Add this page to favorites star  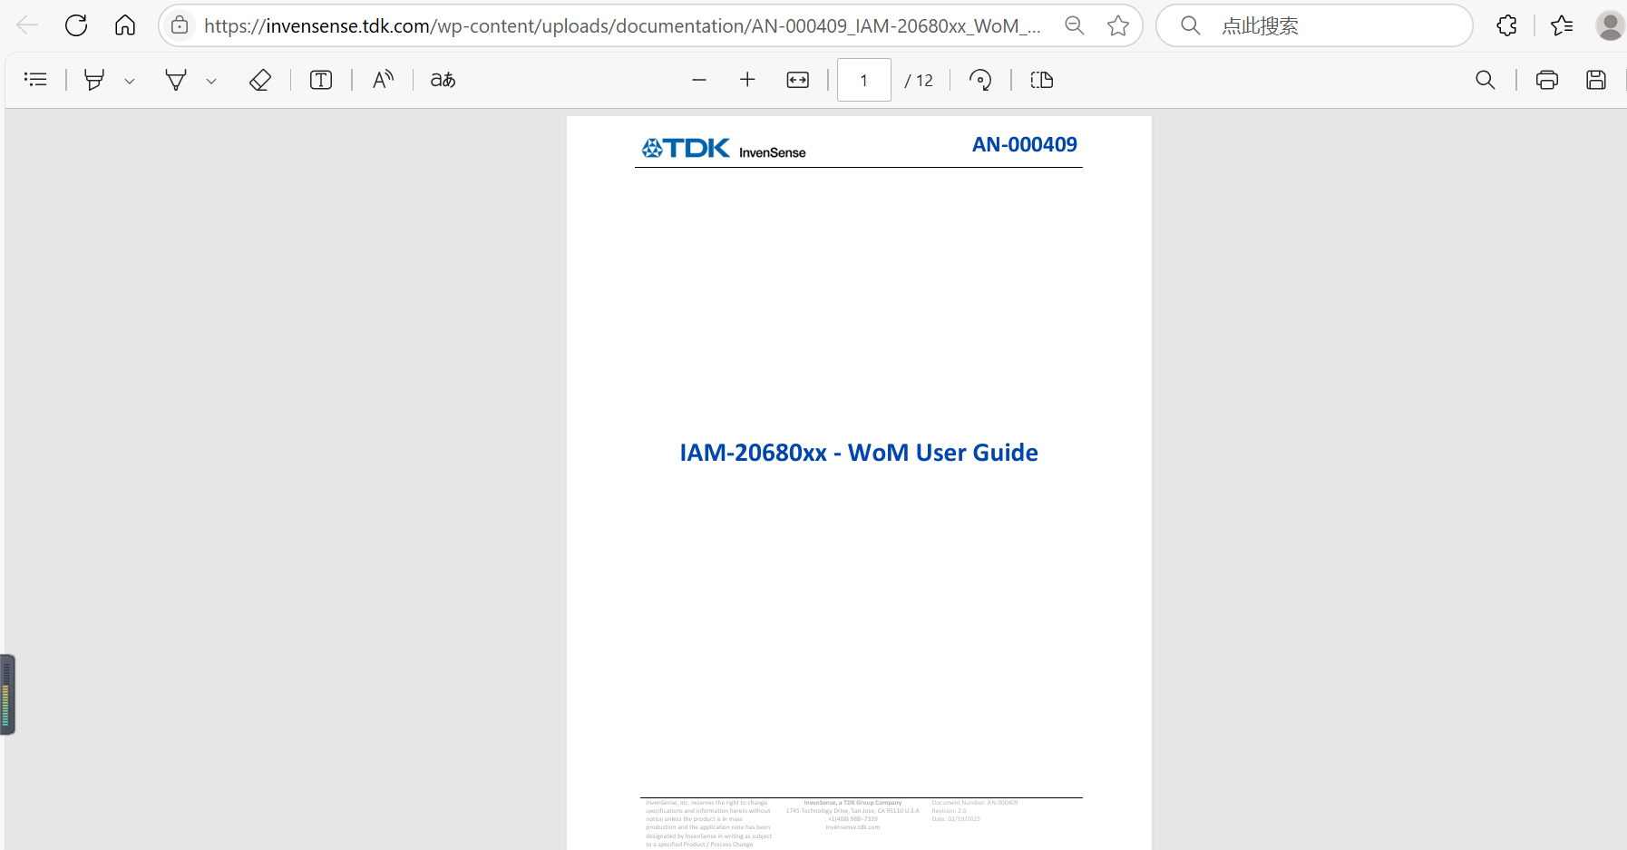(1118, 25)
